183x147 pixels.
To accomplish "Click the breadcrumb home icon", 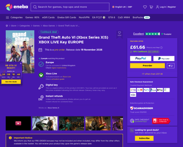I will (7, 26).
